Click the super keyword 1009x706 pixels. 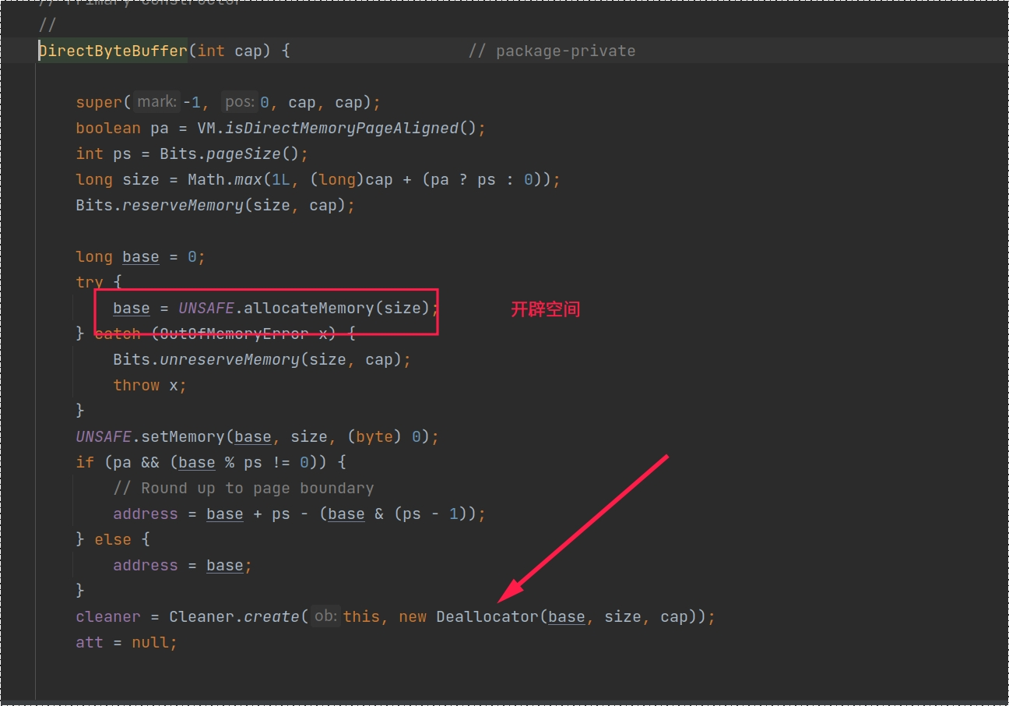tap(99, 102)
